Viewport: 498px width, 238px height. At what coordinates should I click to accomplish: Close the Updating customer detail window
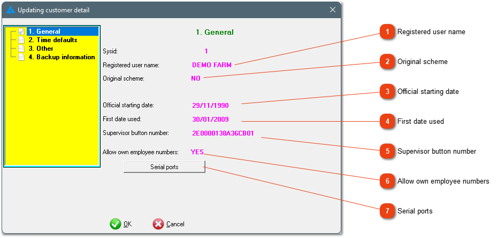click(333, 10)
